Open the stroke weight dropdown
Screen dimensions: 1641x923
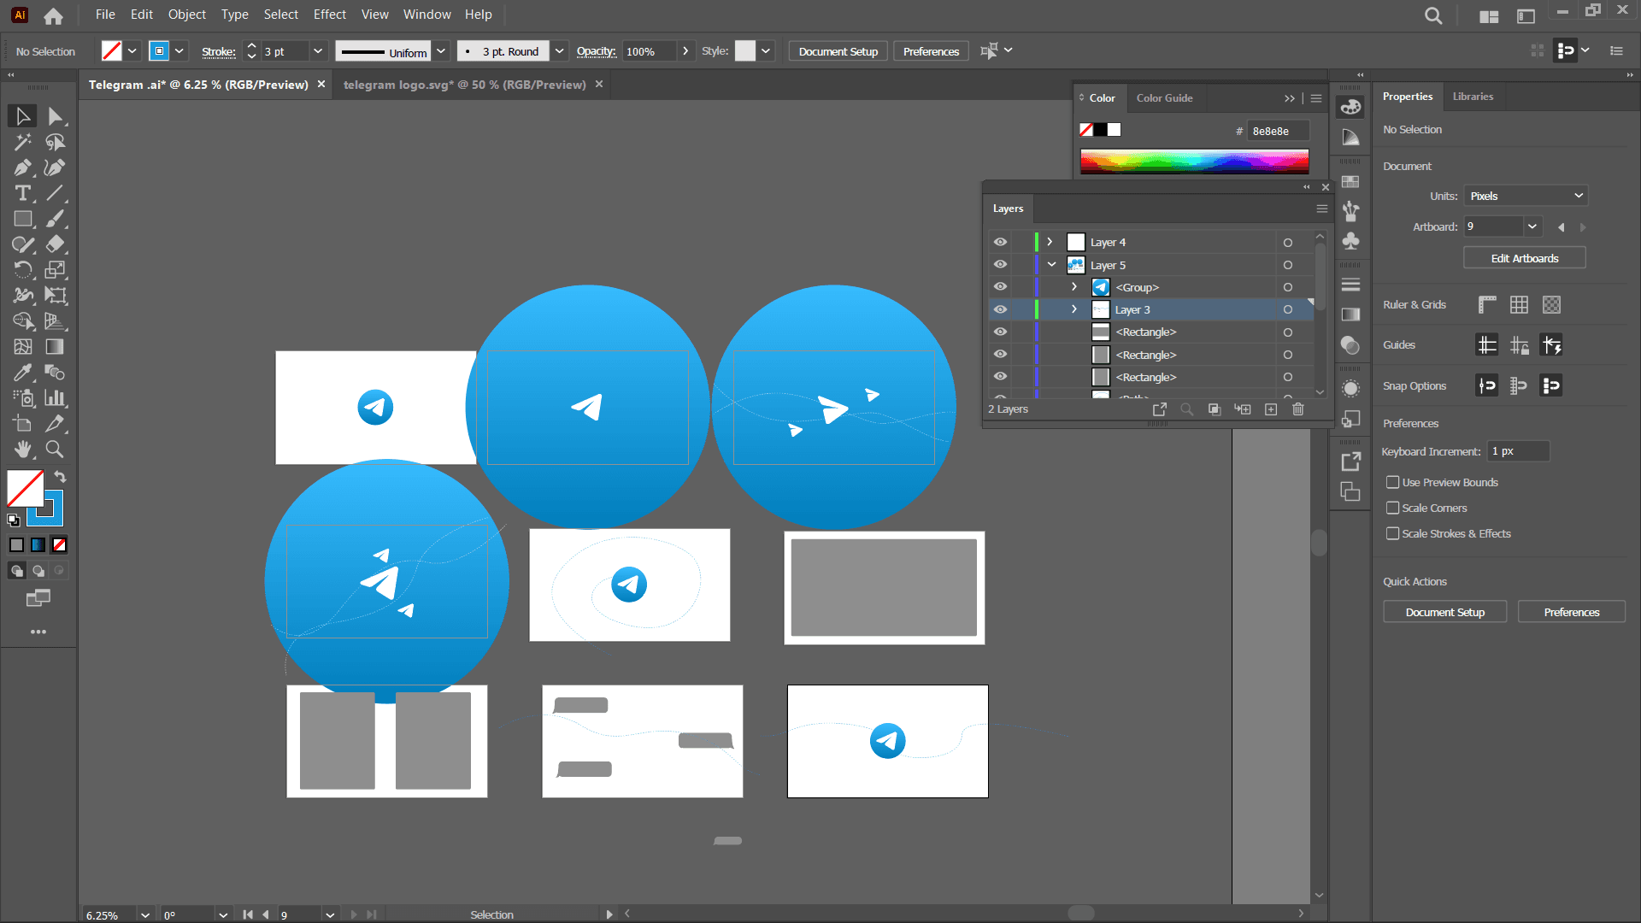pyautogui.click(x=318, y=51)
